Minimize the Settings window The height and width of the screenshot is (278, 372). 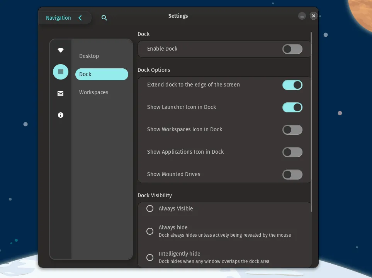[302, 16]
